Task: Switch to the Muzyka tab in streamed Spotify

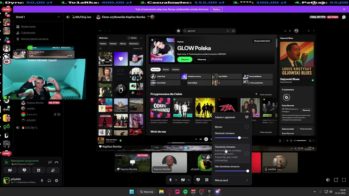Action: point(166,69)
